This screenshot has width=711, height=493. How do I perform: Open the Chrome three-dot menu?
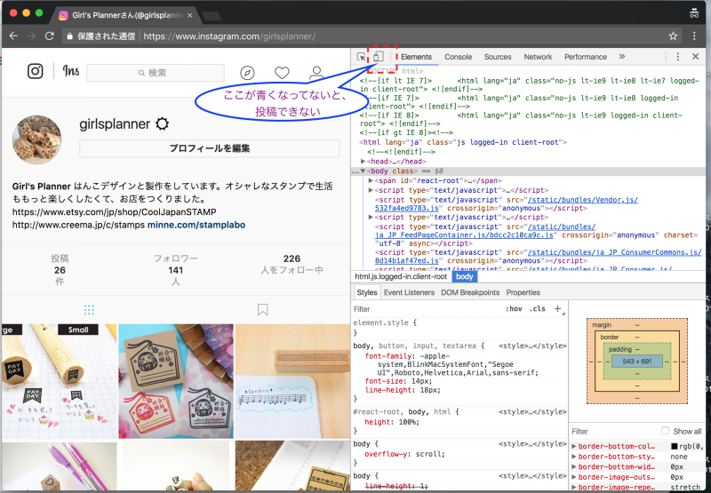(694, 36)
